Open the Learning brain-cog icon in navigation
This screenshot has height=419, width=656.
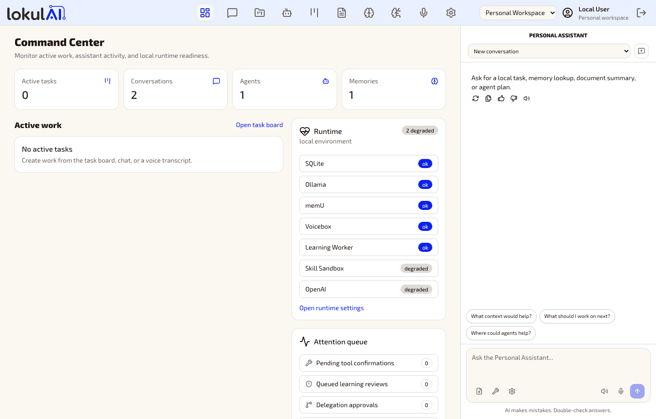click(396, 13)
